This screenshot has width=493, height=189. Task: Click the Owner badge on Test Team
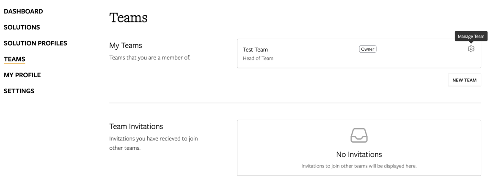[x=368, y=49]
